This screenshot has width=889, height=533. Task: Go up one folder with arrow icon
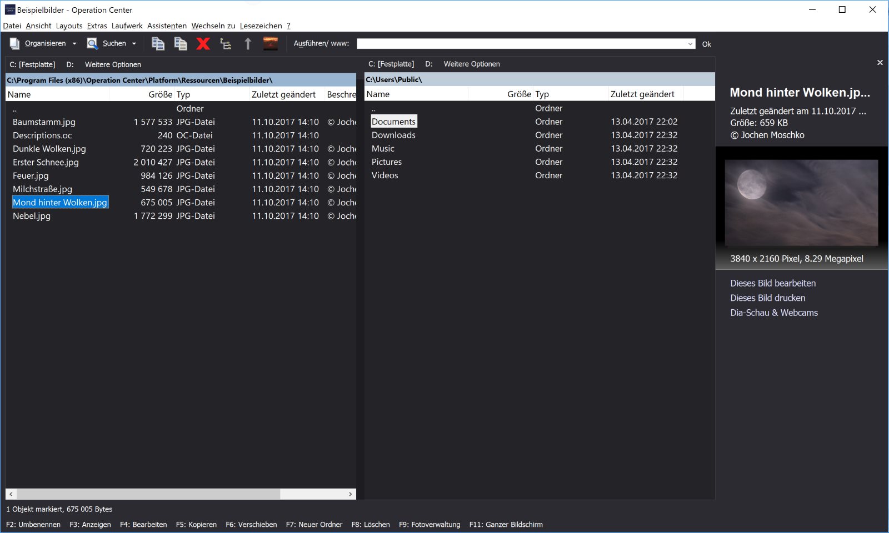point(248,44)
